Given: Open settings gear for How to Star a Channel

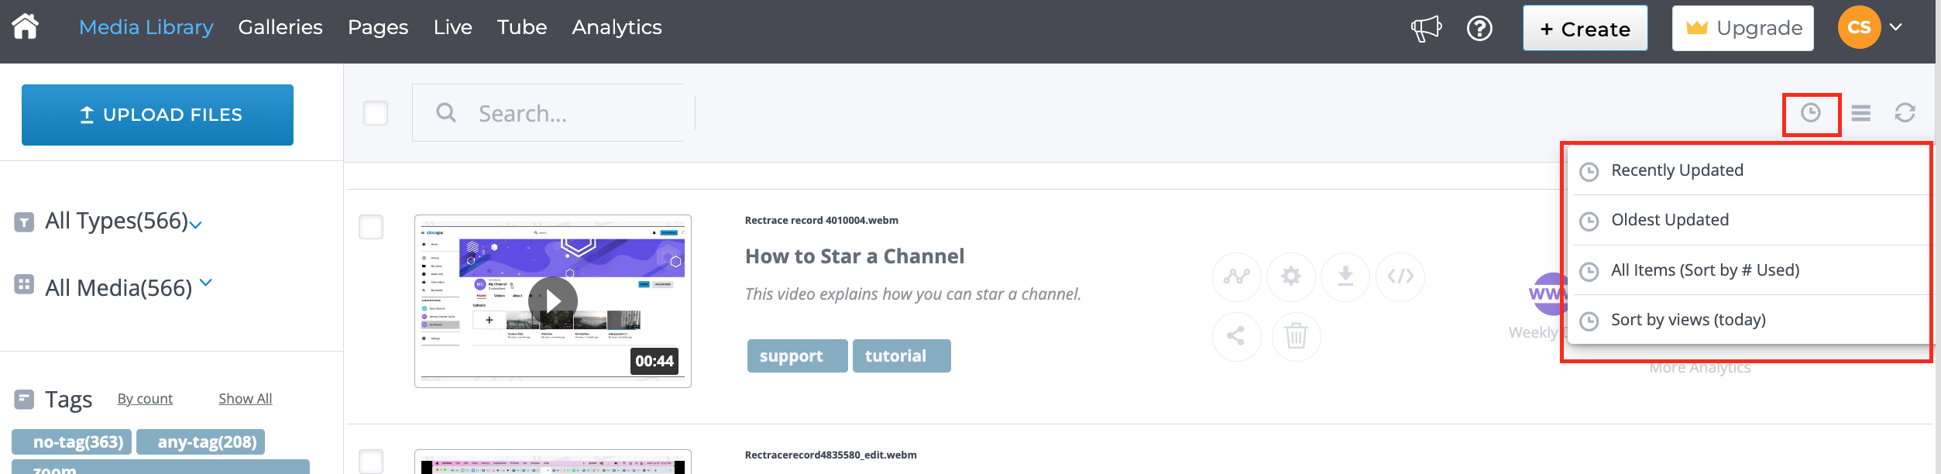Looking at the screenshot, I should click(1290, 276).
